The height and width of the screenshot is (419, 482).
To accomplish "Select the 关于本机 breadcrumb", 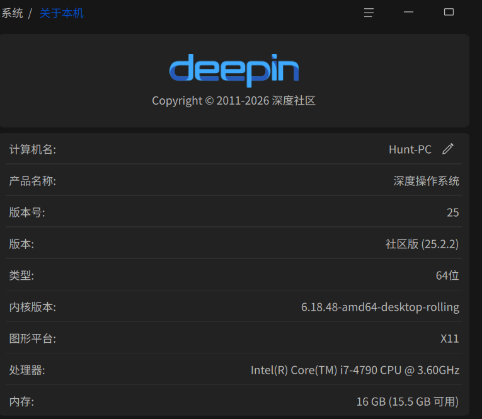I will [62, 13].
